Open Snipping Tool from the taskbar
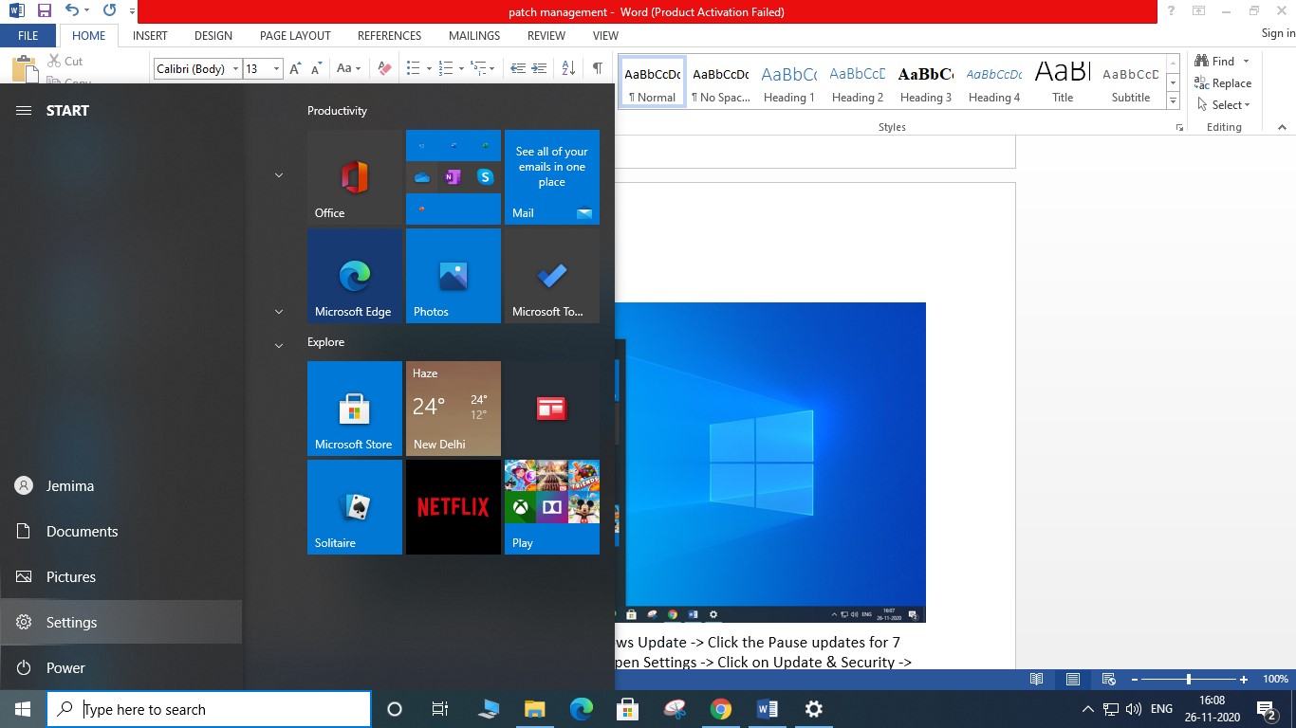The width and height of the screenshot is (1296, 728). coord(675,709)
